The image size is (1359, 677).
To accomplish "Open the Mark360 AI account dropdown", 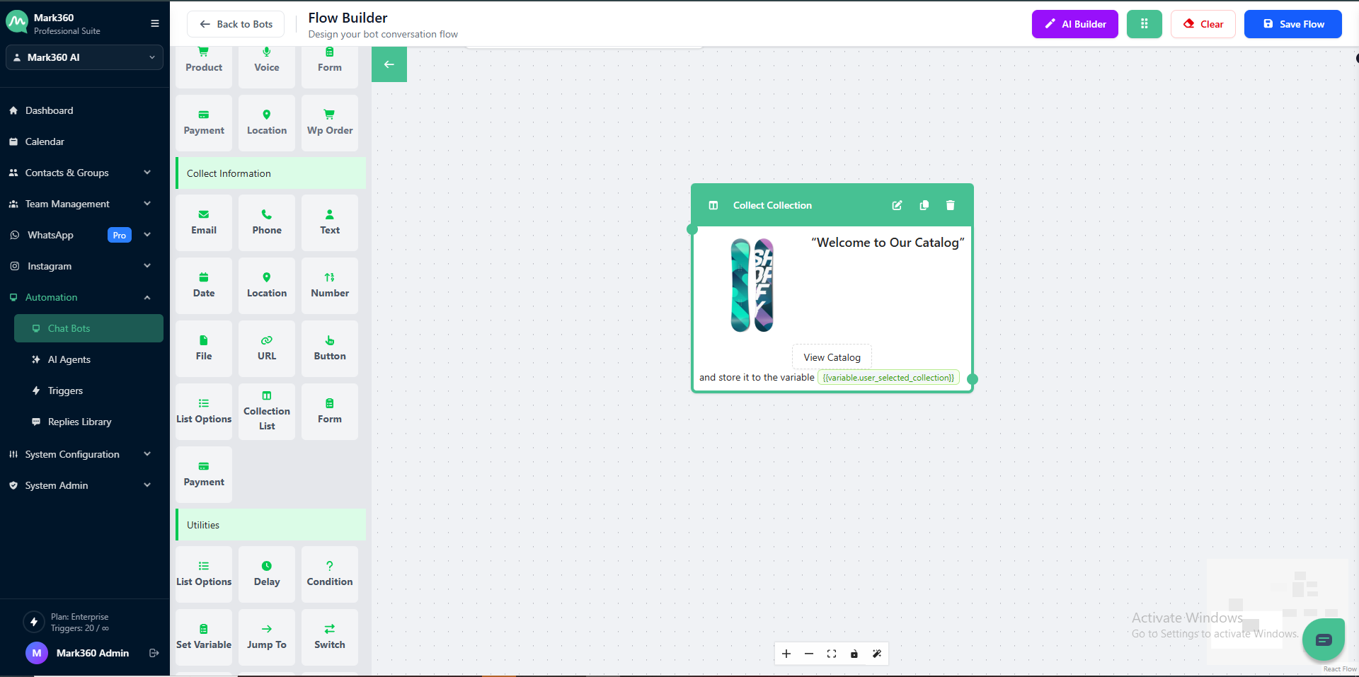I will [x=84, y=57].
